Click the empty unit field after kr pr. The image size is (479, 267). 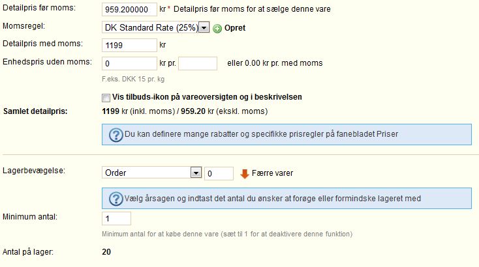(x=198, y=63)
